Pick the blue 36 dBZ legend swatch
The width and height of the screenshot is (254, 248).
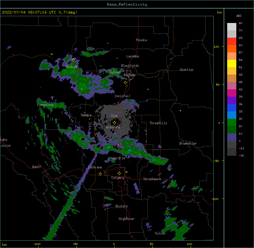pyautogui.click(x=232, y=108)
